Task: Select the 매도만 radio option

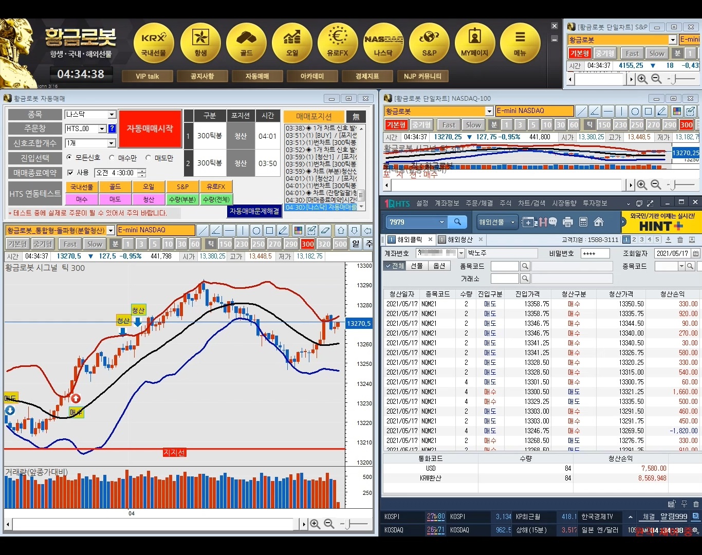Action: (149, 158)
